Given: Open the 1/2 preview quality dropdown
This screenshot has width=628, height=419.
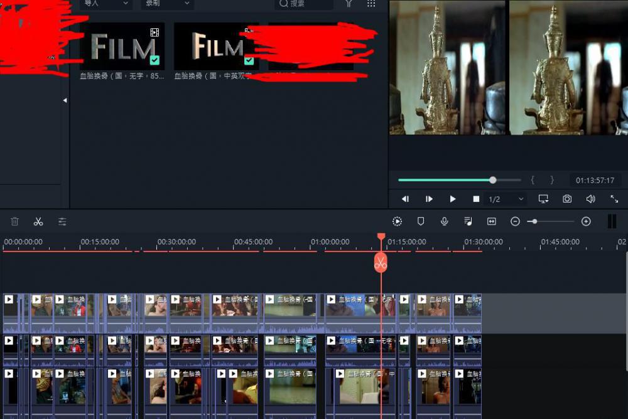Looking at the screenshot, I should point(506,199).
